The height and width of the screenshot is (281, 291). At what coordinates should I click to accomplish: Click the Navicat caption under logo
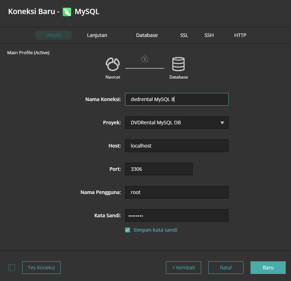click(113, 77)
